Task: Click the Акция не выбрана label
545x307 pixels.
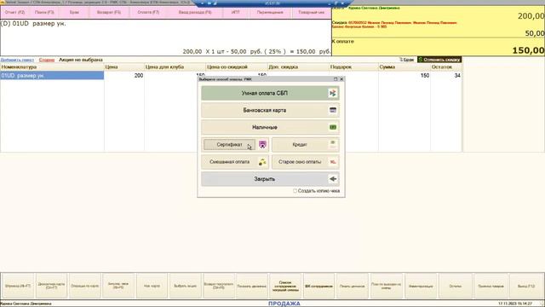Action: 81,60
